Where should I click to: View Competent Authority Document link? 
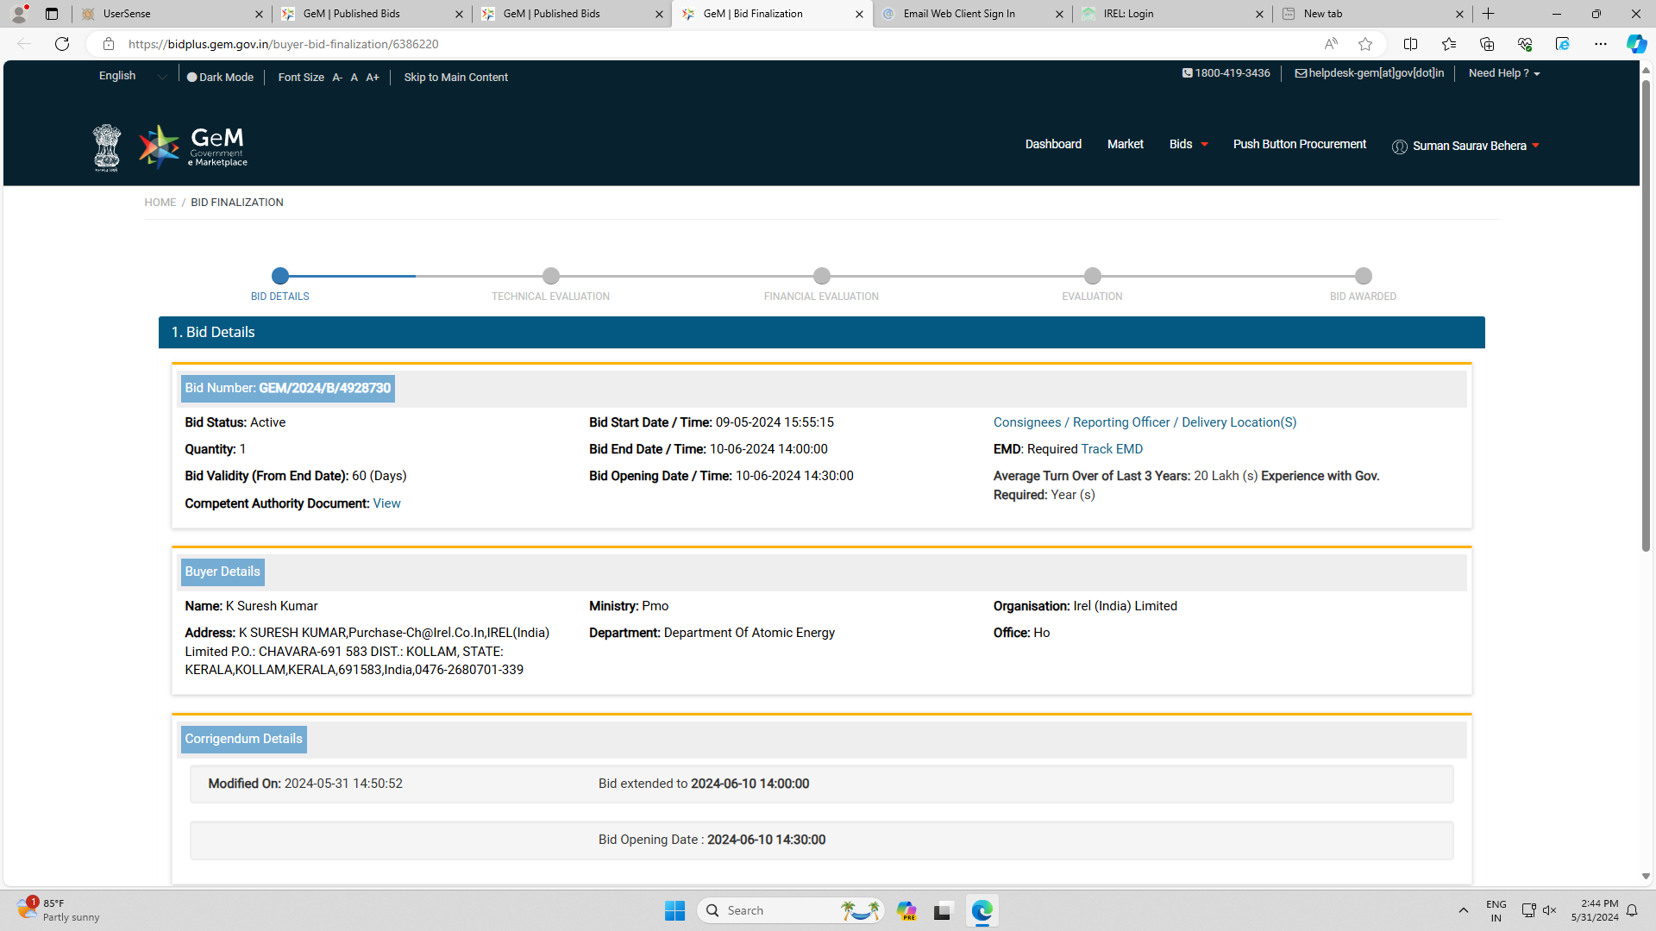click(x=386, y=503)
